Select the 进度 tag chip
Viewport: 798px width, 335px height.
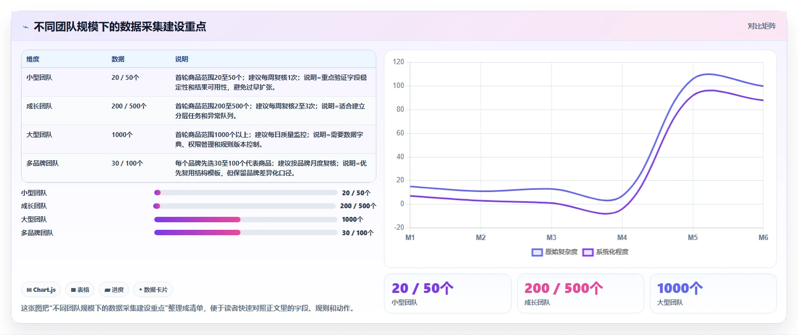coord(114,290)
